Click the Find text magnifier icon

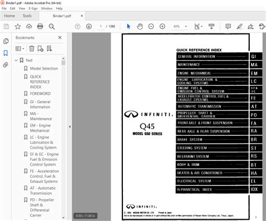click(x=52, y=26)
